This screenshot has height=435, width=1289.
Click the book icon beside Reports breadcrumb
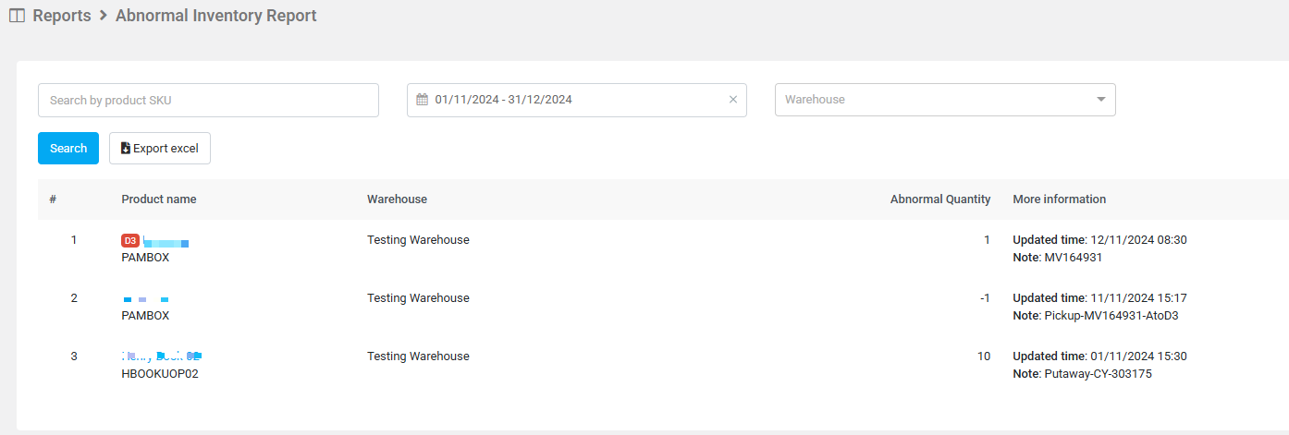pos(17,16)
